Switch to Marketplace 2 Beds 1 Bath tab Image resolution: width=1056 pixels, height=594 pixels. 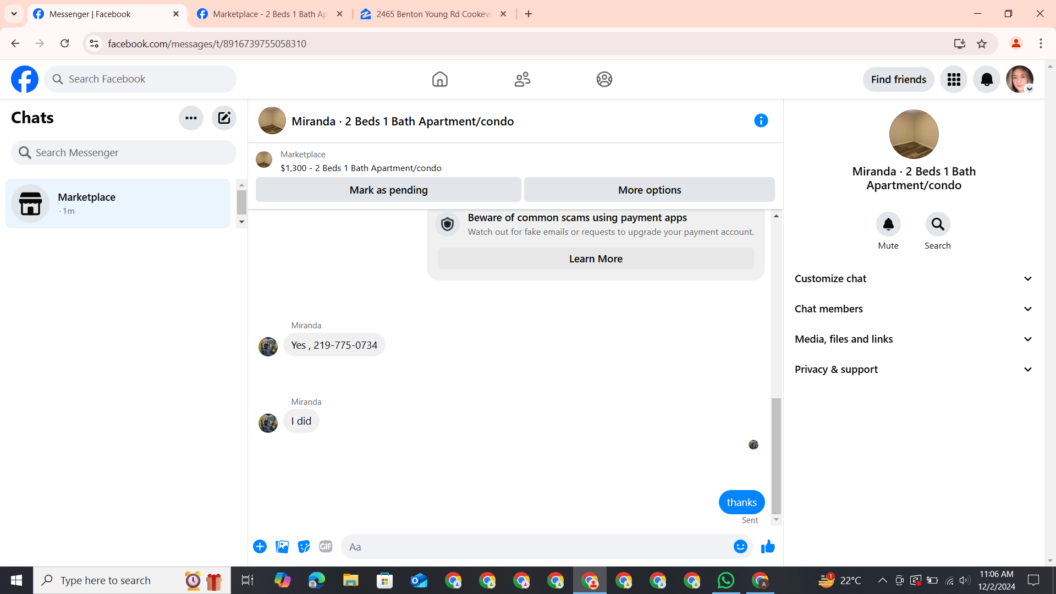(x=269, y=14)
